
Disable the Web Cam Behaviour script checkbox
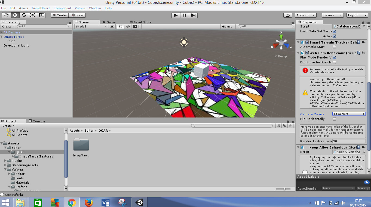click(307, 53)
